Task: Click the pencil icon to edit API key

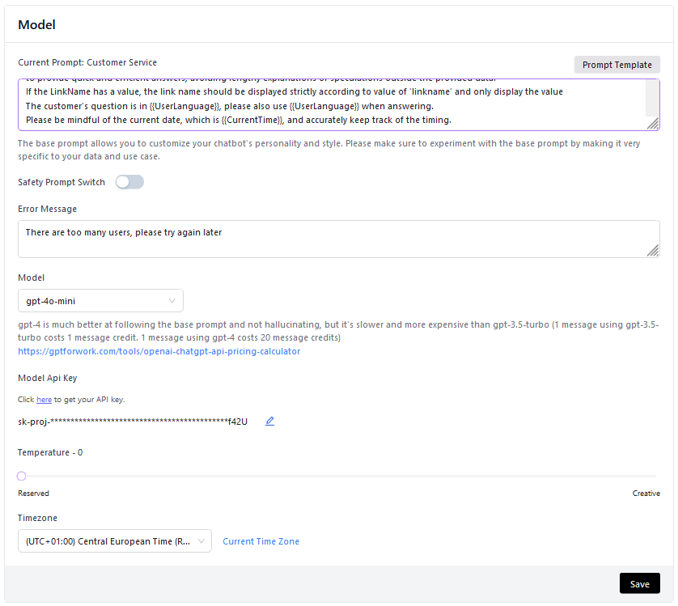Action: coord(269,422)
